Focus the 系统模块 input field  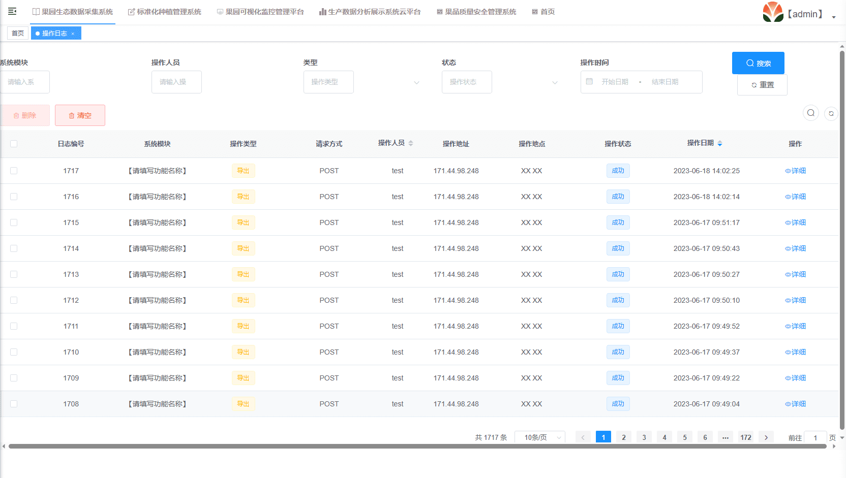tap(25, 82)
